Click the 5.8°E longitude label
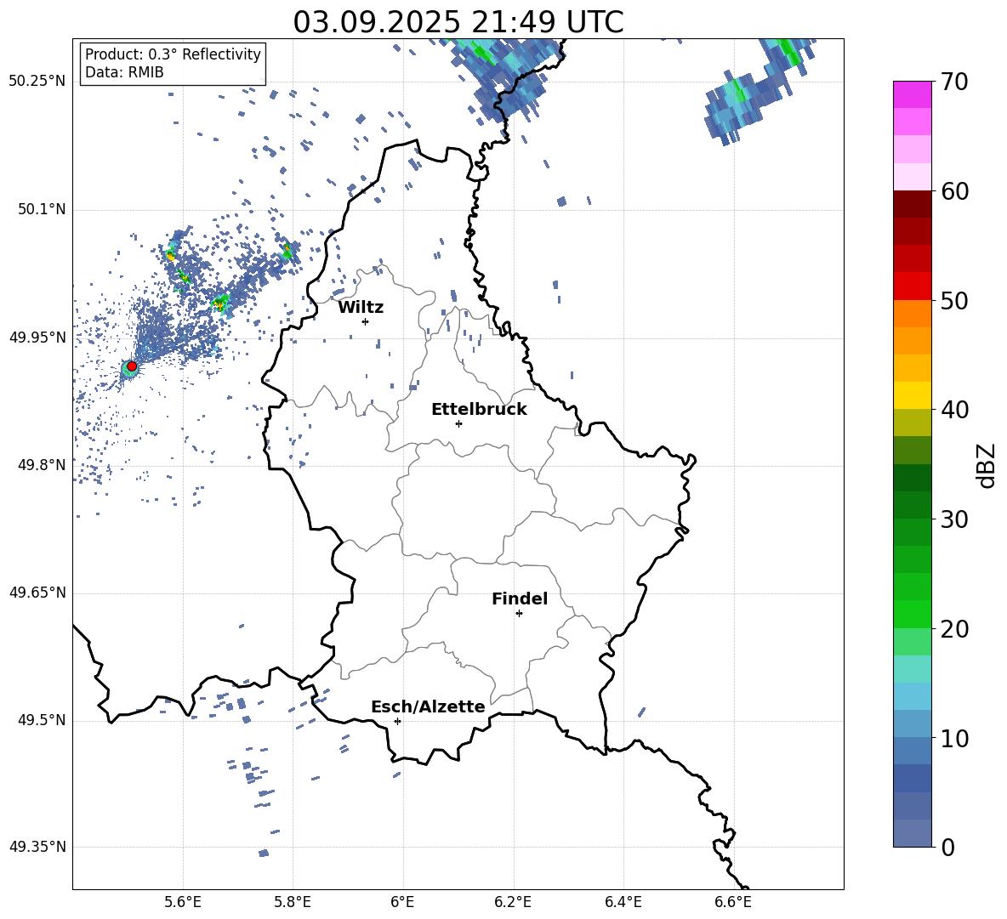 coord(293,903)
